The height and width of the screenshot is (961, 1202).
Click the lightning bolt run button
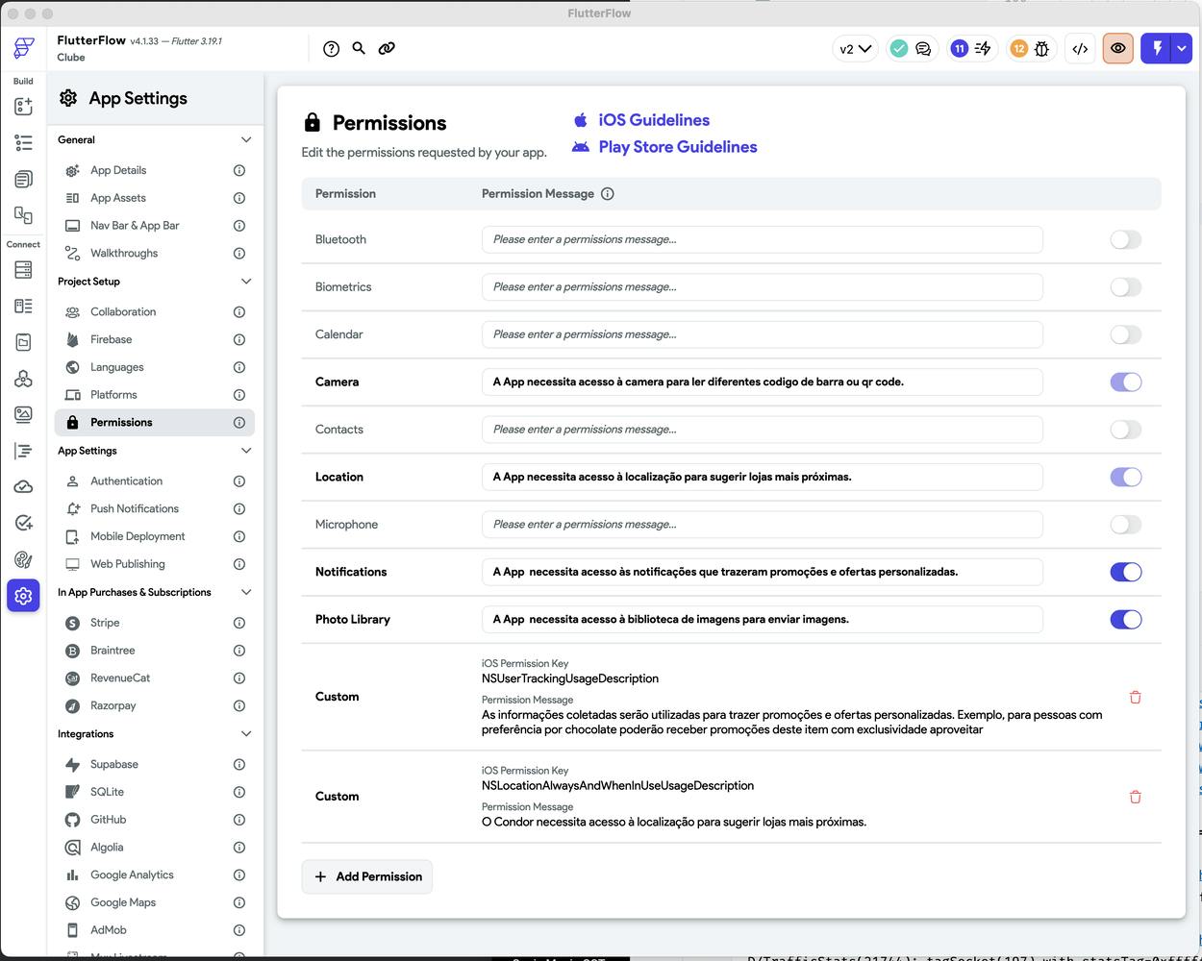[1157, 48]
